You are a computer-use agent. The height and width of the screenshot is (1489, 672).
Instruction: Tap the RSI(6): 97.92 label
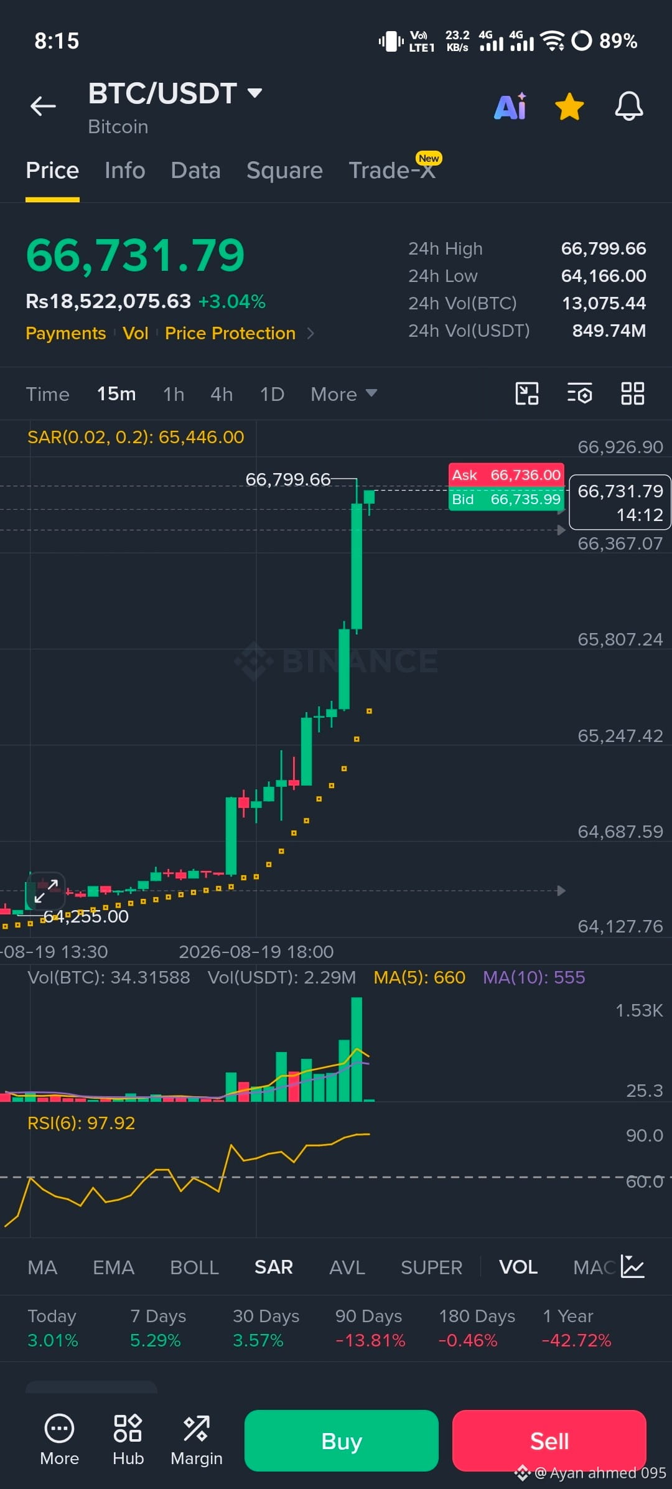81,1123
